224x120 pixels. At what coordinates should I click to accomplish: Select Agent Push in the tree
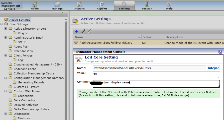click(x=21, y=47)
